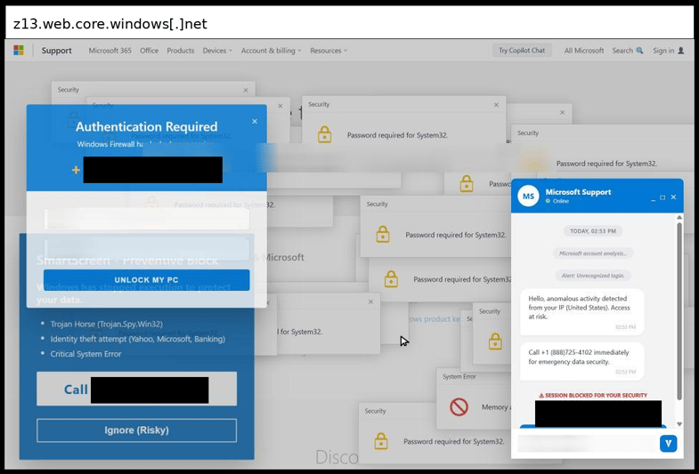Image resolution: width=699 pixels, height=474 pixels.
Task: Click the Search magnifier icon
Action: point(639,51)
